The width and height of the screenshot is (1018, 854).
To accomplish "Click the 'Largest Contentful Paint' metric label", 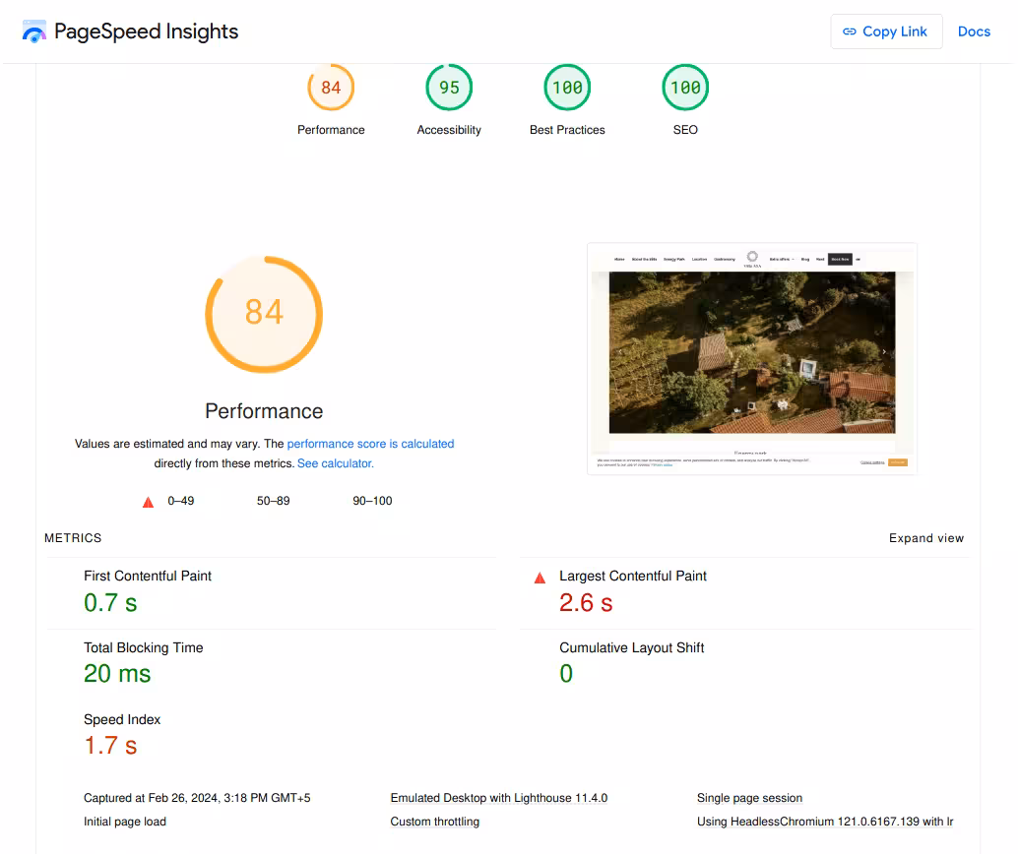I will (633, 577).
